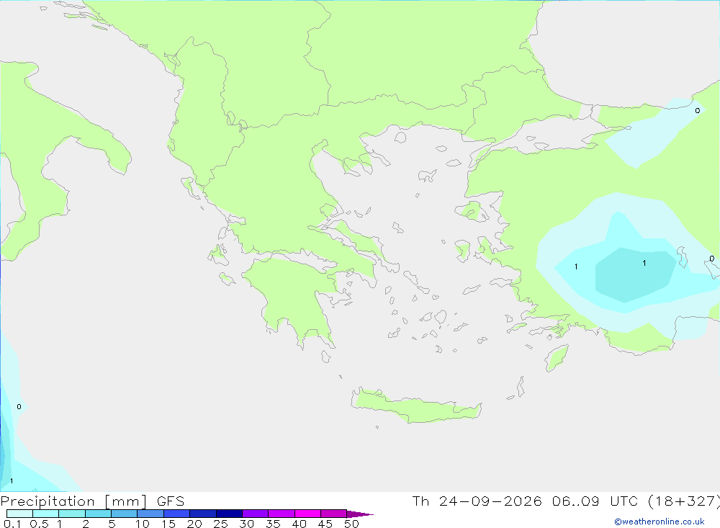Click the 40 mm magenta legend swatch

pyautogui.click(x=307, y=514)
